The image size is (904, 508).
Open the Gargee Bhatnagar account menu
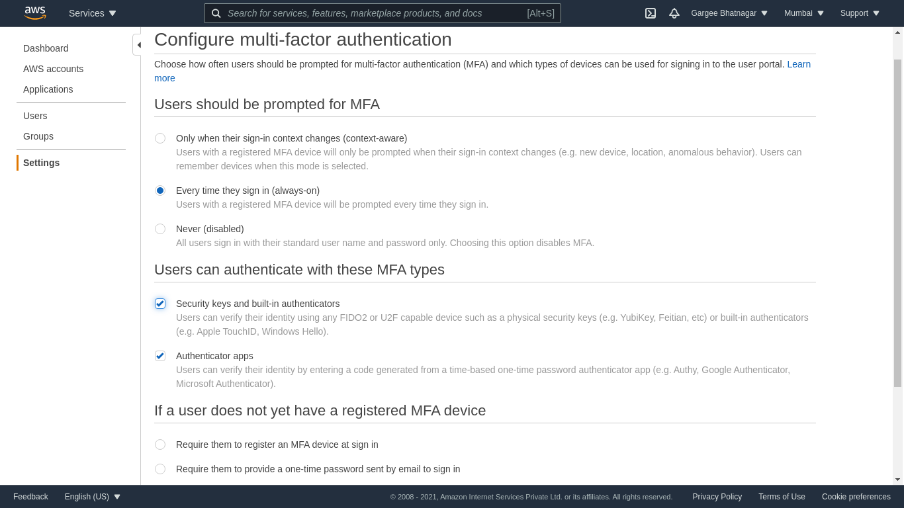tap(729, 13)
